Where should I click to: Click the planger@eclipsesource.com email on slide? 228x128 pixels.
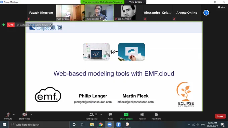coord(93,102)
